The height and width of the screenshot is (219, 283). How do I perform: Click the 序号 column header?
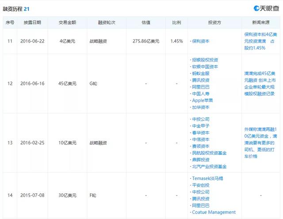[x=10, y=23]
